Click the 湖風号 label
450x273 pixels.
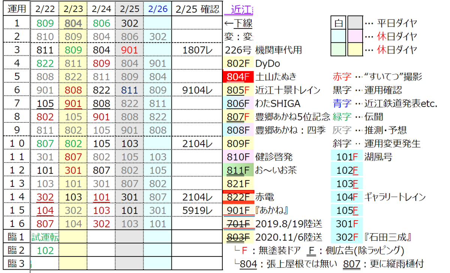coord(378,157)
